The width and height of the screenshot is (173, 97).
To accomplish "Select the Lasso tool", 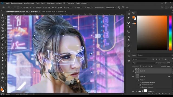I will (2, 22).
